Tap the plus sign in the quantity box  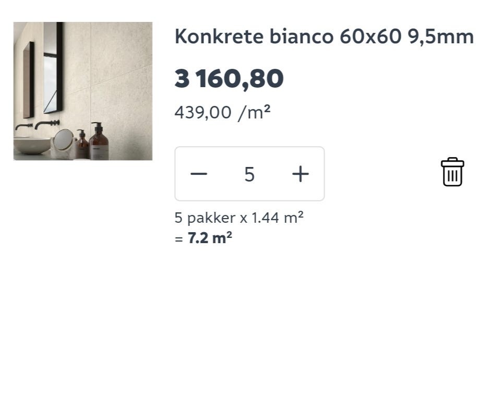(300, 174)
